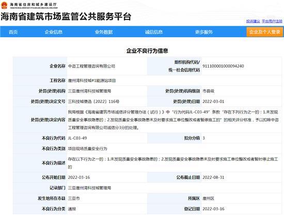Viewport: 284px width, 215px height.
Task: Select the 不良行为描述 description text
Action: pos(173,163)
